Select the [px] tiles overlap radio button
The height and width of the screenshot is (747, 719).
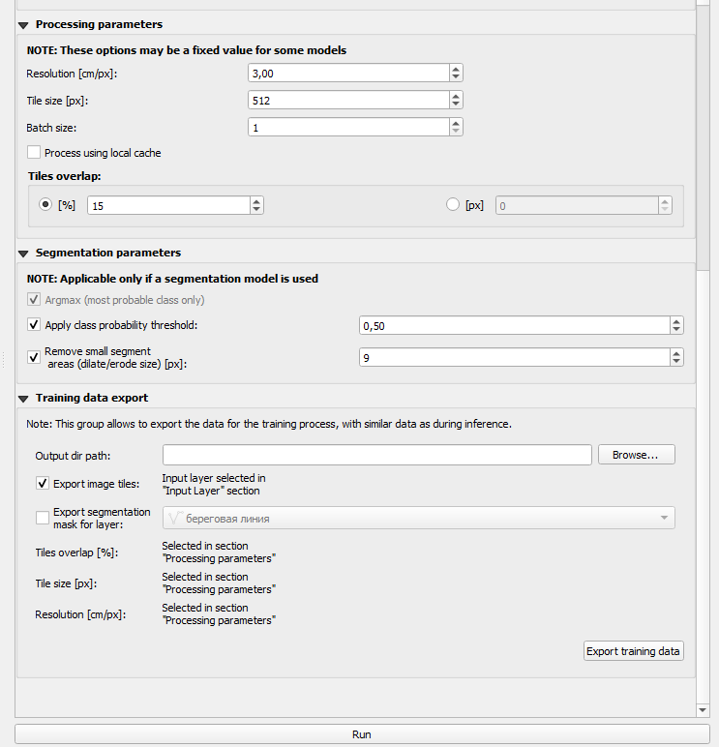click(x=453, y=205)
